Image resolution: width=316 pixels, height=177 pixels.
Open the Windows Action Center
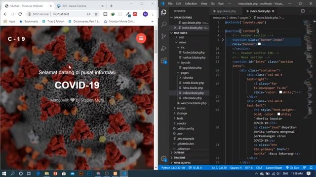(309, 174)
